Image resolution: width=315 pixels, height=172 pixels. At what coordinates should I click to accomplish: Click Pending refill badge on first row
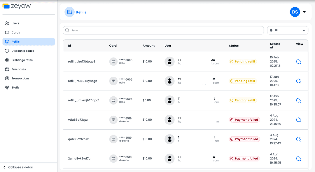243,62
